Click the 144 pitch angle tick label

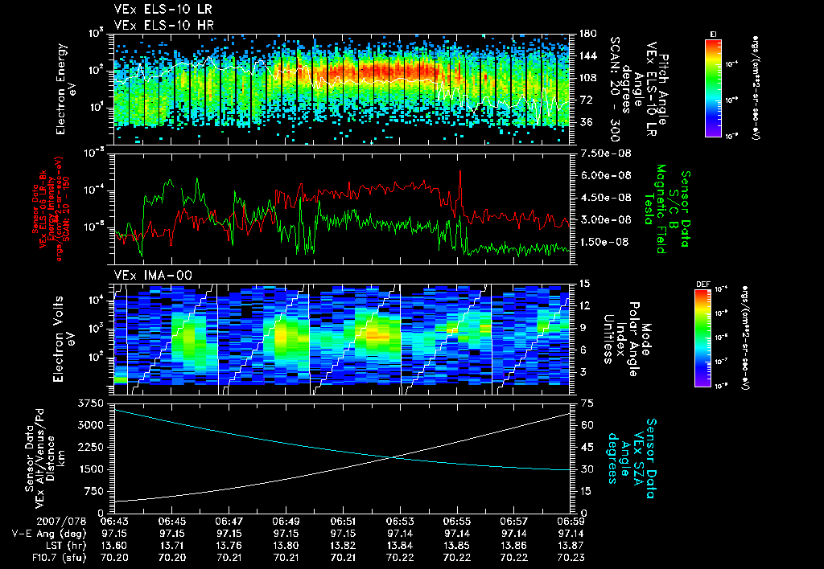tap(587, 55)
